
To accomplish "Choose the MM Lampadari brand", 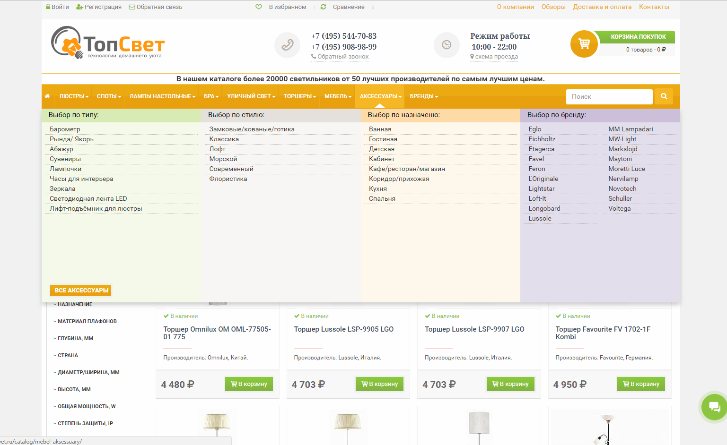I will click(x=631, y=129).
